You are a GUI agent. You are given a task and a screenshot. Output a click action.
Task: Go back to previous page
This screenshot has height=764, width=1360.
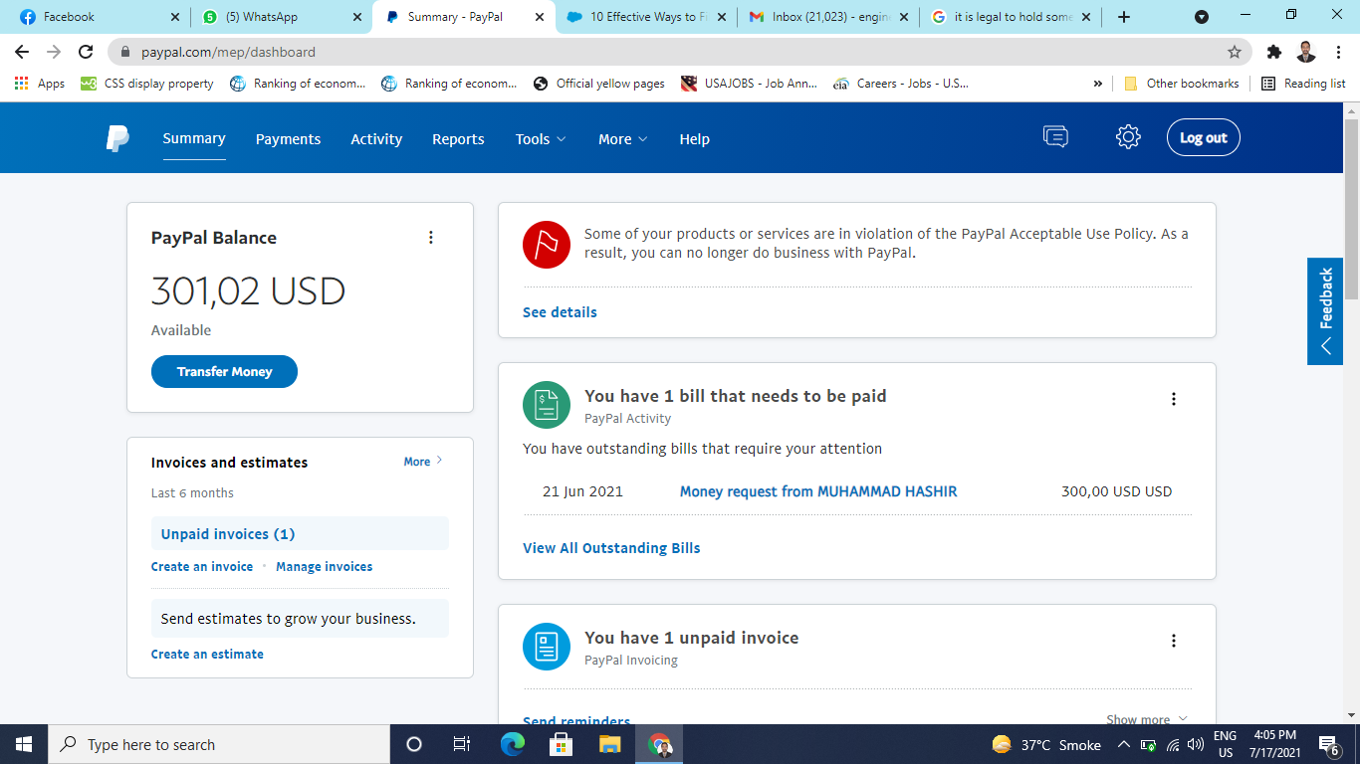point(22,52)
